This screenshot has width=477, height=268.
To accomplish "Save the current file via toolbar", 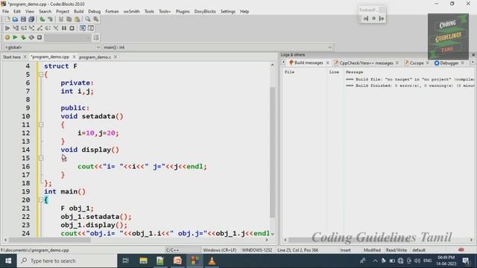I will click(x=23, y=19).
